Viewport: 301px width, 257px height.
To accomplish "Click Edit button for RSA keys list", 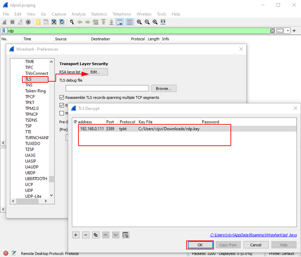I will point(95,72).
